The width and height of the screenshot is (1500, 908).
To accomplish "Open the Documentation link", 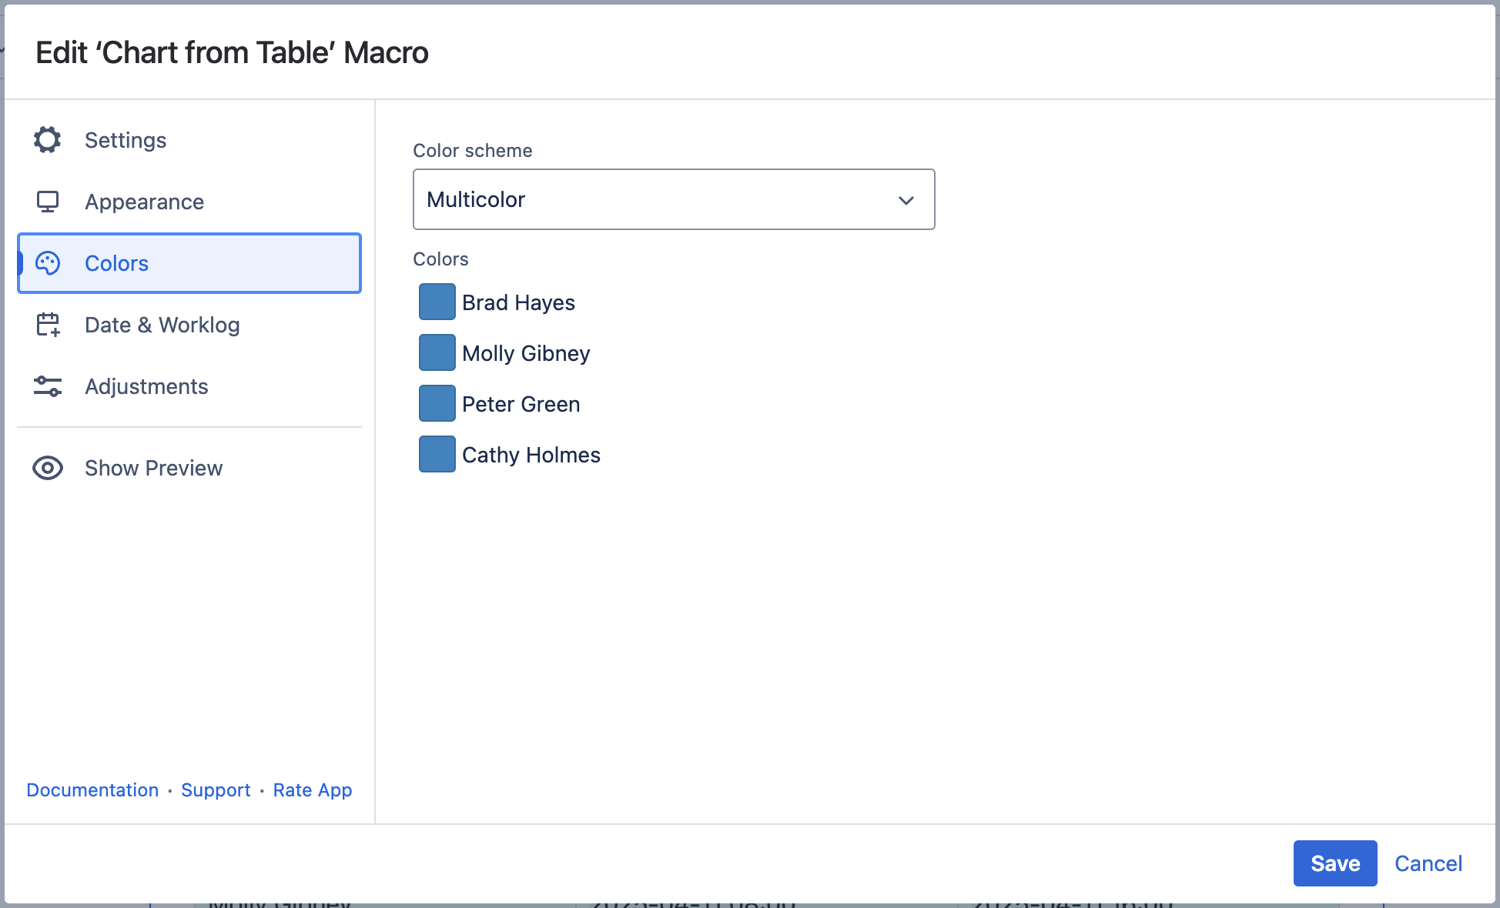I will tap(92, 790).
